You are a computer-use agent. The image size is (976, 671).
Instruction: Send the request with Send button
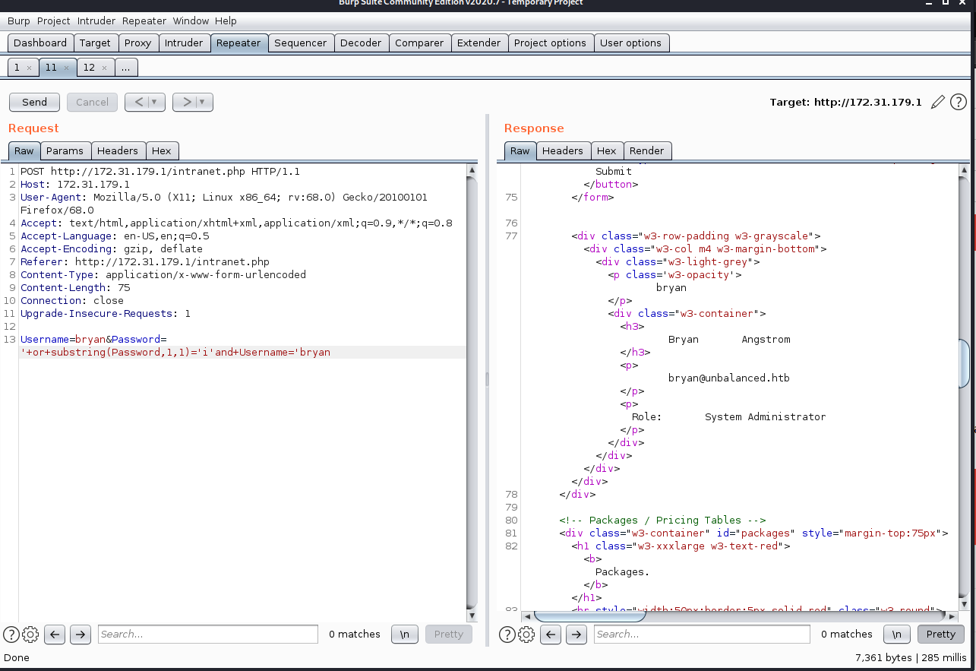click(x=34, y=102)
